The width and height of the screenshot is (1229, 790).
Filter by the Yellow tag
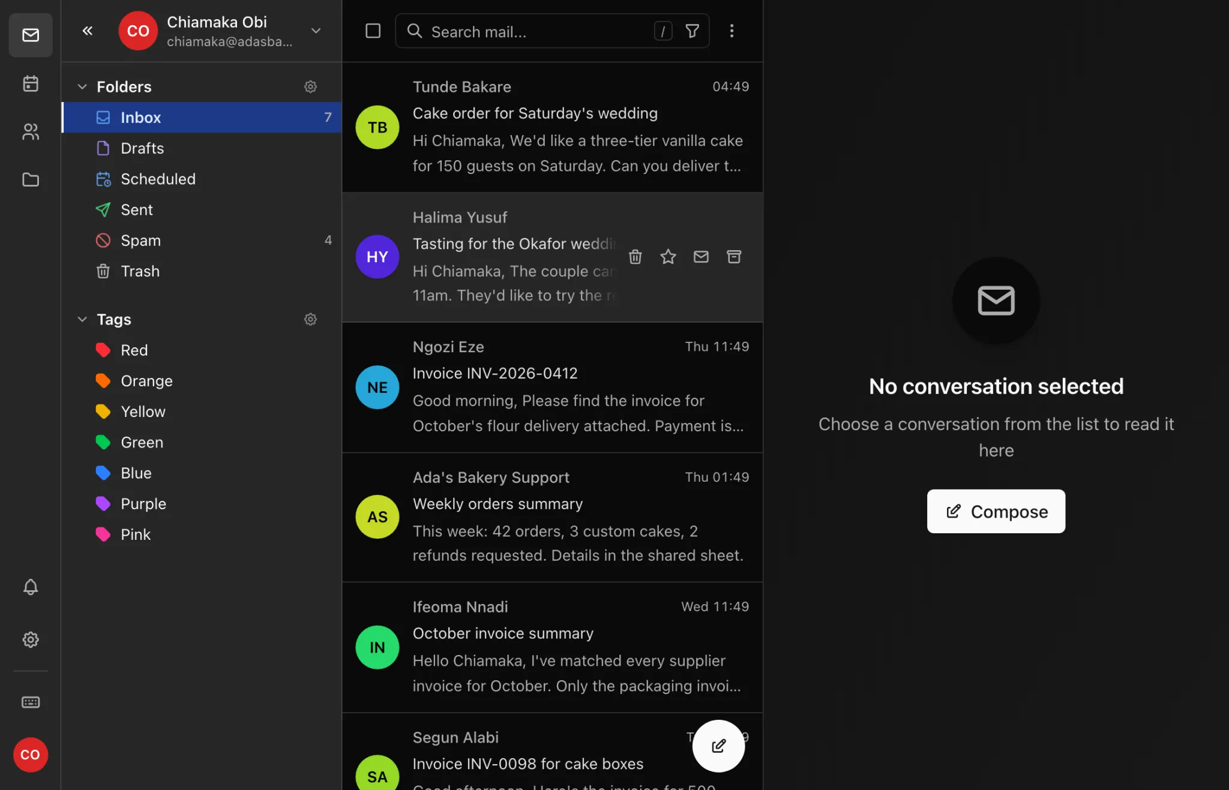pyautogui.click(x=202, y=411)
